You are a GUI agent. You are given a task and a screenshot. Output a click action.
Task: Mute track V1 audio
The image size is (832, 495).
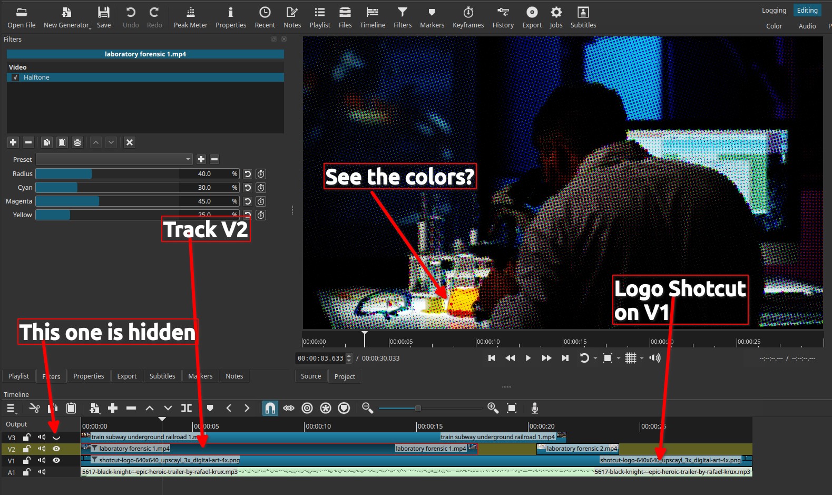42,460
